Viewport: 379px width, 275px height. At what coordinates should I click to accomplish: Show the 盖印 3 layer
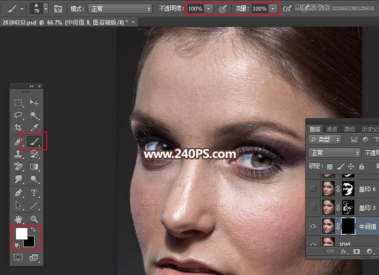(x=313, y=207)
